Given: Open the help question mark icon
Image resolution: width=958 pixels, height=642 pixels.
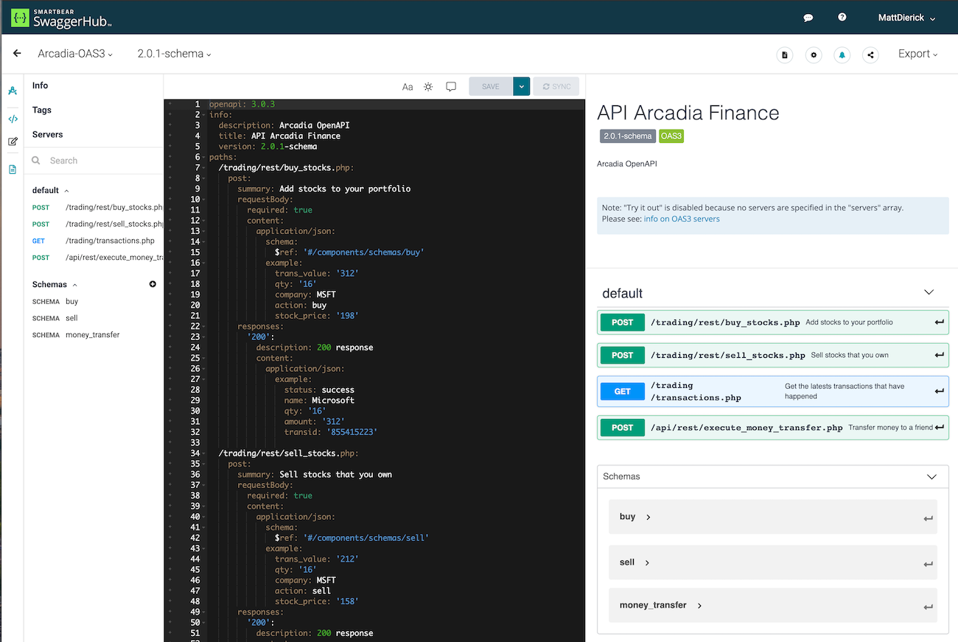Looking at the screenshot, I should coord(842,18).
